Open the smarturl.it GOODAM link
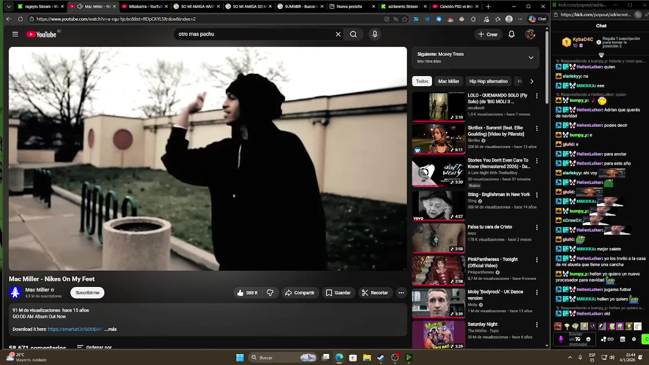This screenshot has width=649, height=365. (x=75, y=329)
